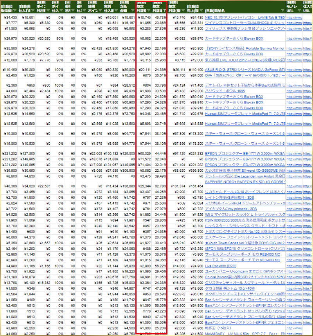Screen dimensions: 313x336
Task: Open the NEC 10.1型タブレットパソコン product link
Action: pyautogui.click(x=245, y=17)
